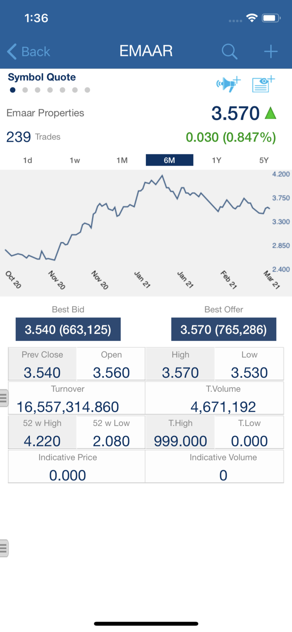Viewport: 292px width, 632px height.
Task: Open the lower left drawer handle
Action: tap(3, 548)
